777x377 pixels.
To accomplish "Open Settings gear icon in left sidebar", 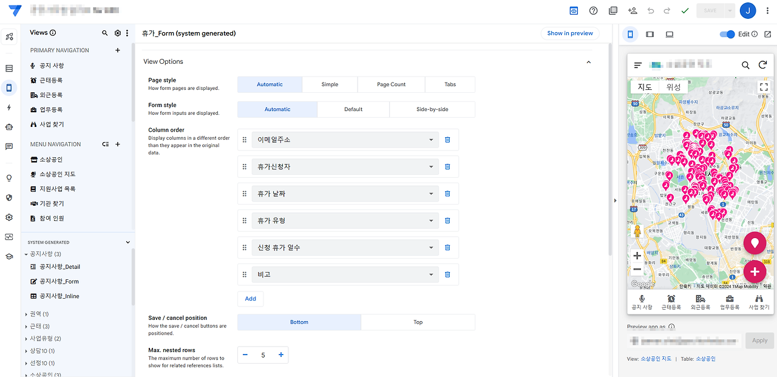I will click(9, 217).
